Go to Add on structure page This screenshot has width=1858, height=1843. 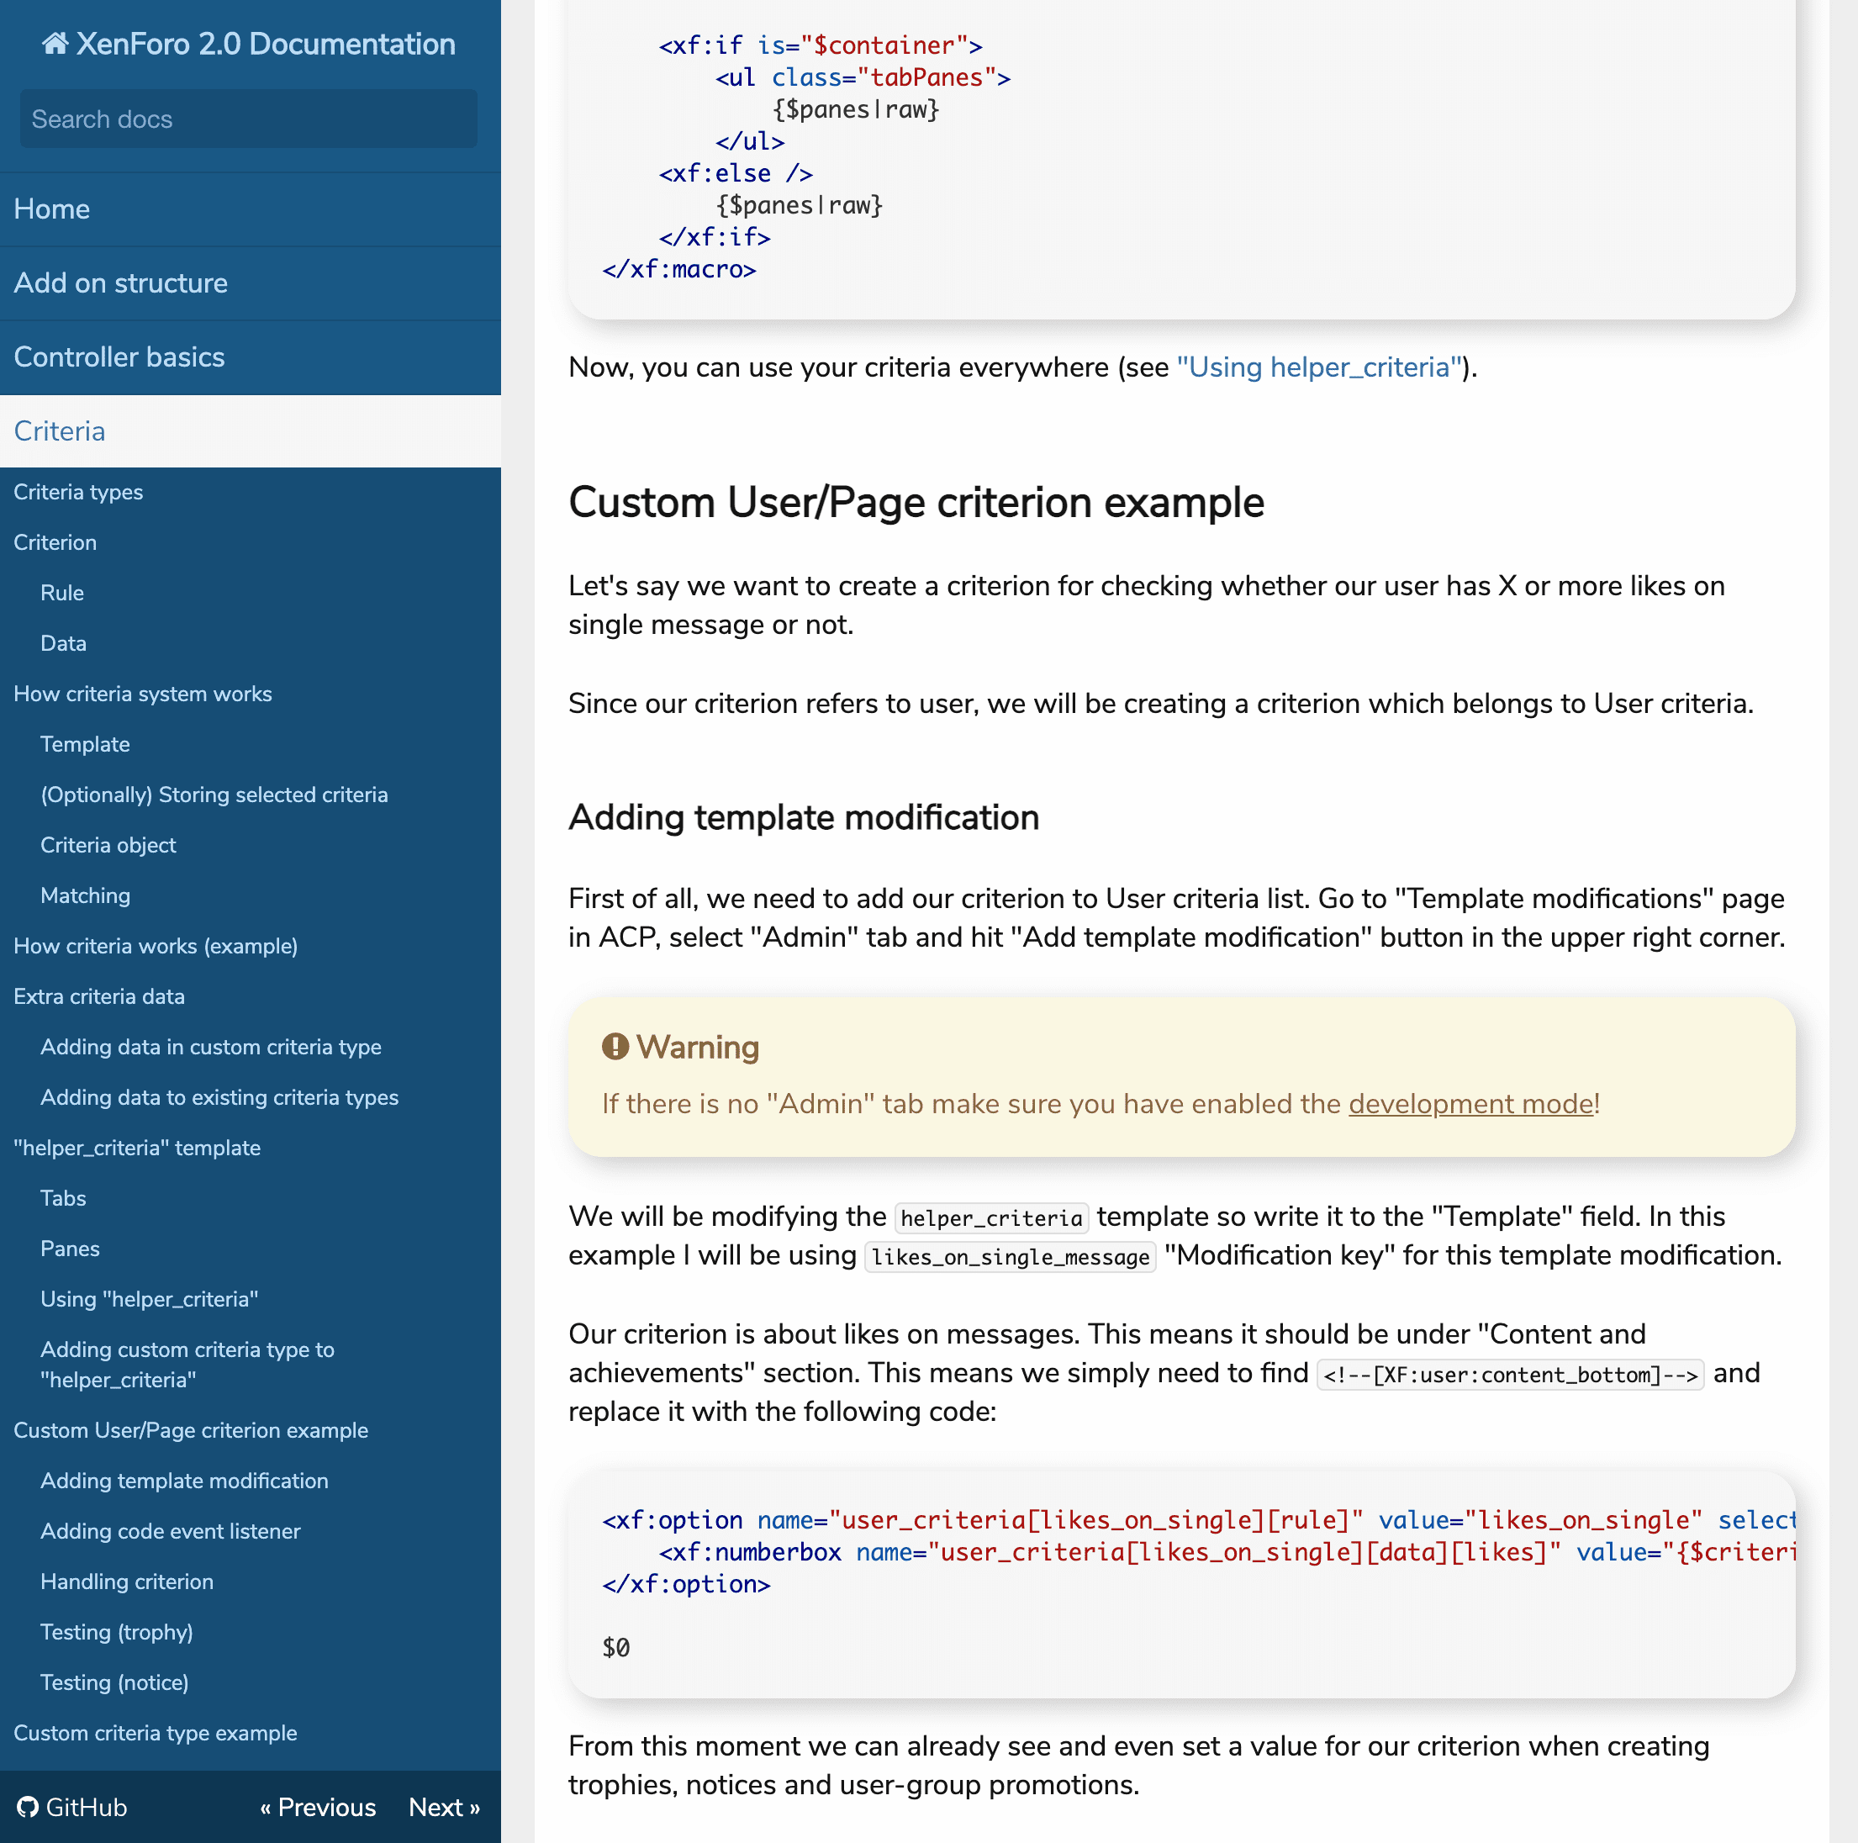[120, 283]
